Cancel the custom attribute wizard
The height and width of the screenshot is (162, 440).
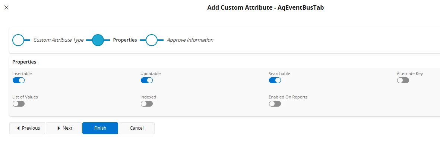click(137, 128)
